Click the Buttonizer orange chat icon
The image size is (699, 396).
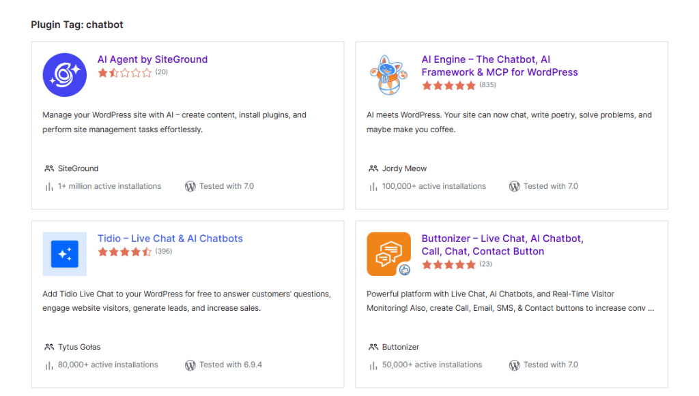point(388,254)
